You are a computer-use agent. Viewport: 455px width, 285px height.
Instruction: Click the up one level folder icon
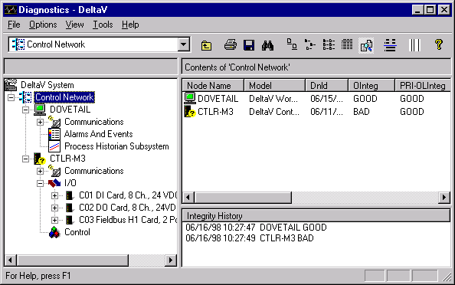click(206, 45)
